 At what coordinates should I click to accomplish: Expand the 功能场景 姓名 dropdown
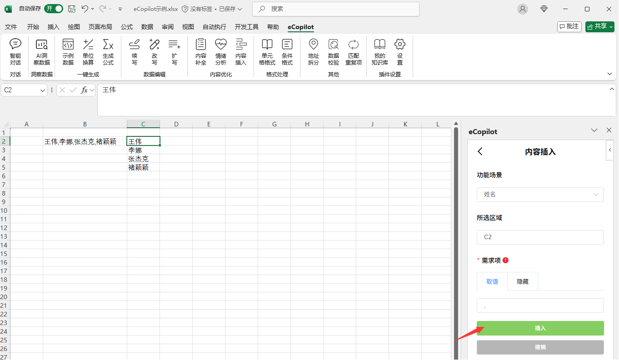[540, 195]
